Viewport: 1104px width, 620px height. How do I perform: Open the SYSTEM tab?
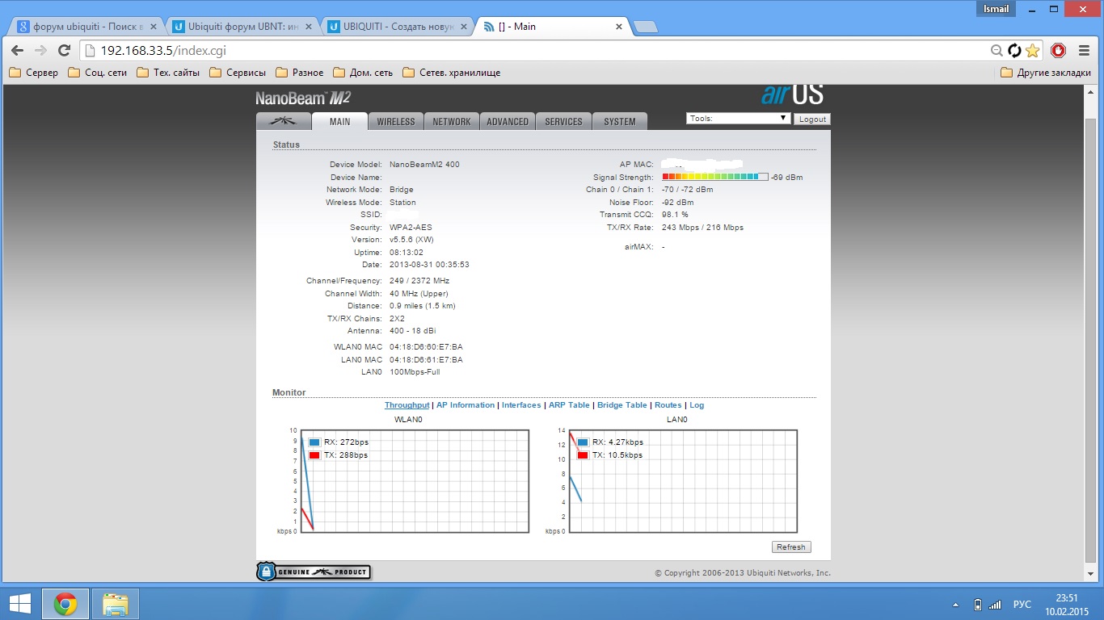coord(620,121)
